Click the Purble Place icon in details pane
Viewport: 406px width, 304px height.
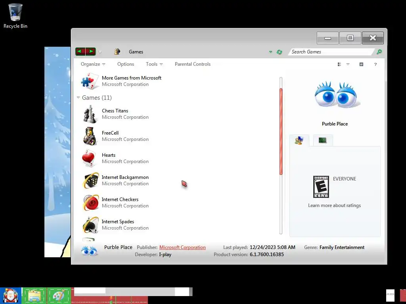(x=89, y=251)
